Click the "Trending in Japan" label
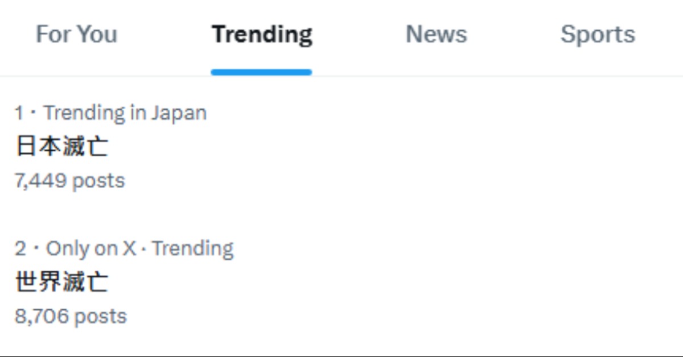The height and width of the screenshot is (357, 683). 125,113
